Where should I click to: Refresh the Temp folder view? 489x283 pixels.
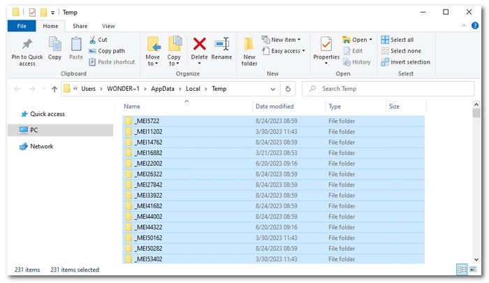[x=288, y=89]
